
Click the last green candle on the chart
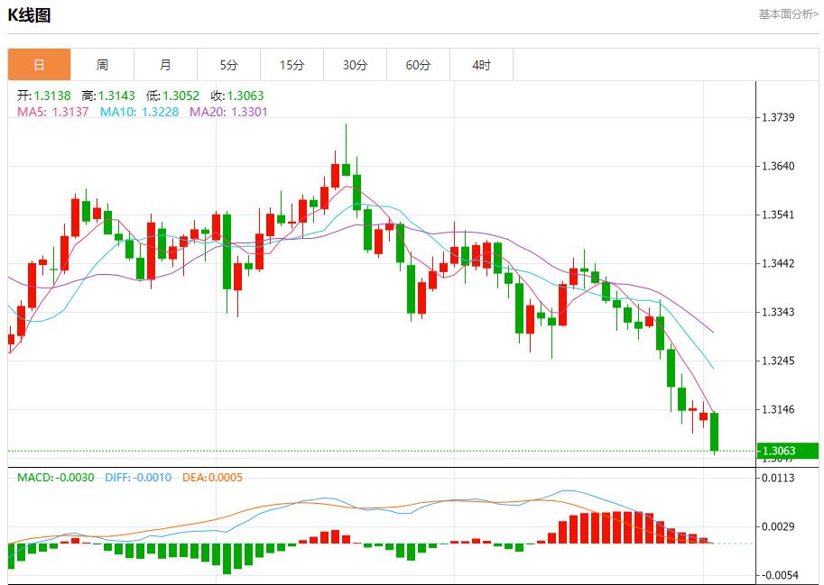click(714, 431)
